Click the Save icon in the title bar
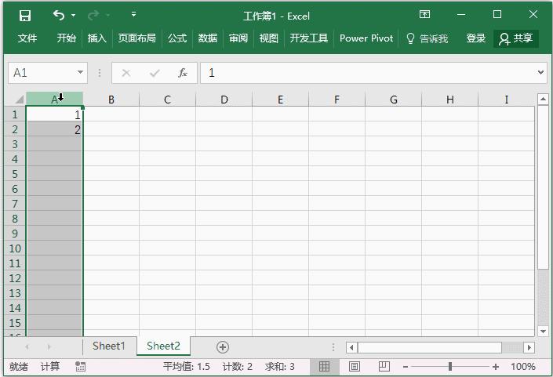Screen dimensions: 553x377 (x=24, y=16)
